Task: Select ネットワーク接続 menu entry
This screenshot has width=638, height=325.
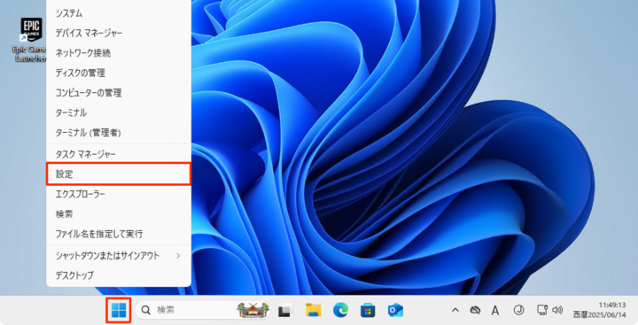Action: (x=119, y=53)
